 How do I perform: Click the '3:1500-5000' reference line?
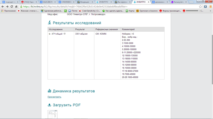pyautogui.click(x=128, y=43)
